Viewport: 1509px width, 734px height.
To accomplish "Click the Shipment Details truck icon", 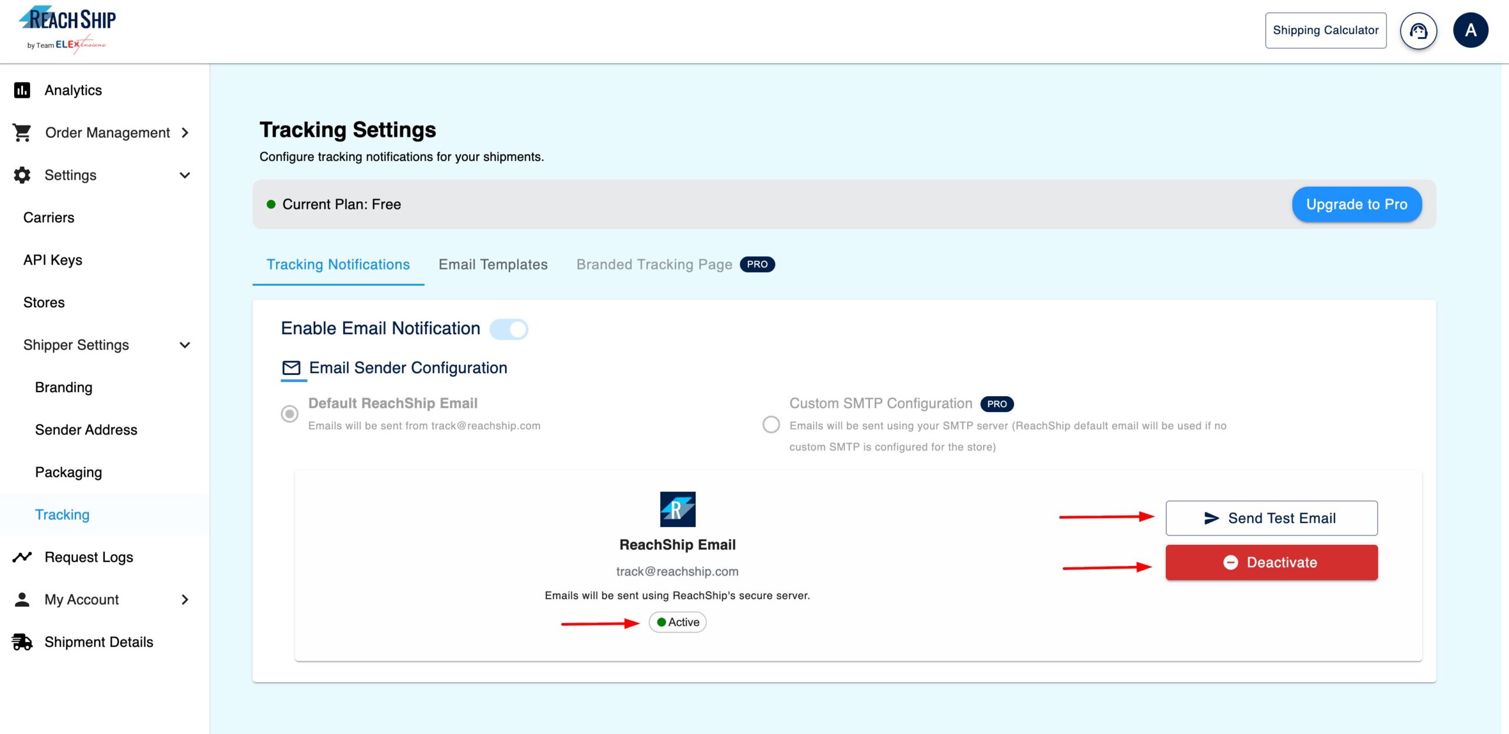I will [x=22, y=642].
